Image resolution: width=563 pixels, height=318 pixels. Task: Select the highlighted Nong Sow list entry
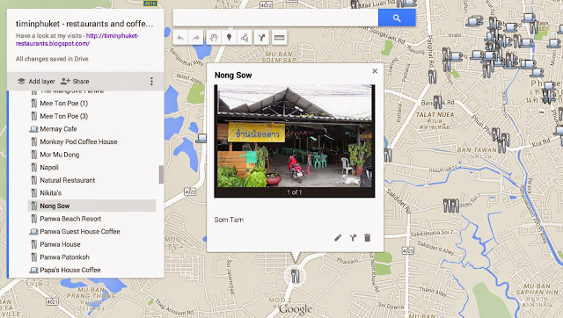[91, 206]
